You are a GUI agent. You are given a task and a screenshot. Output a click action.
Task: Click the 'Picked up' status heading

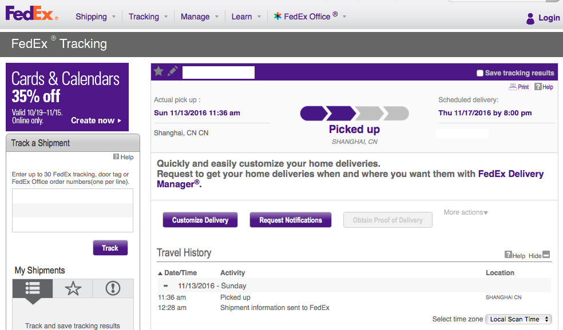pos(354,129)
